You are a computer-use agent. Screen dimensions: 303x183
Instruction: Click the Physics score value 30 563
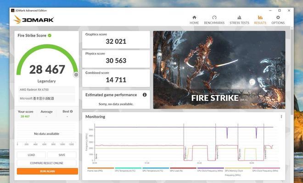click(116, 61)
